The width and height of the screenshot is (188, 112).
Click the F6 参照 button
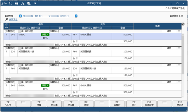point(86,104)
